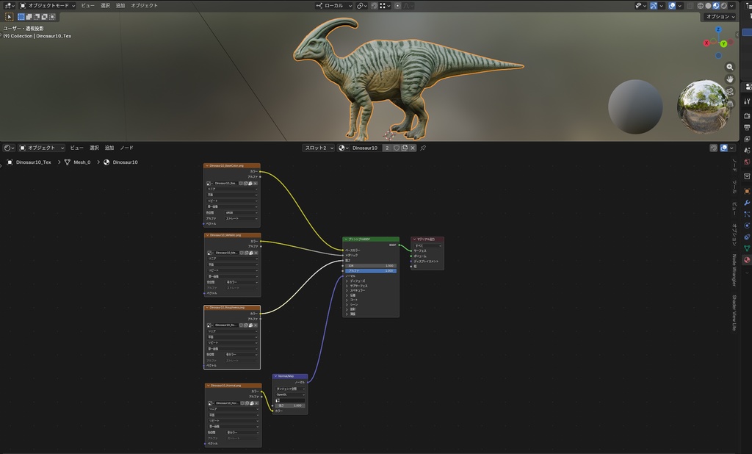Viewport: 752px width, 454px height.
Task: Open the transform orientation Local dropdown
Action: [x=333, y=6]
